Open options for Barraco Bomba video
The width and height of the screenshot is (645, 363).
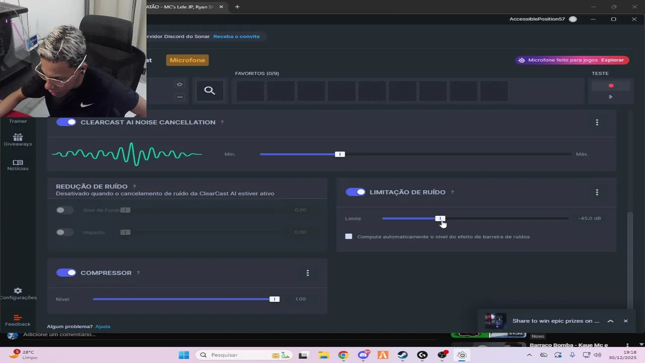[628, 345]
